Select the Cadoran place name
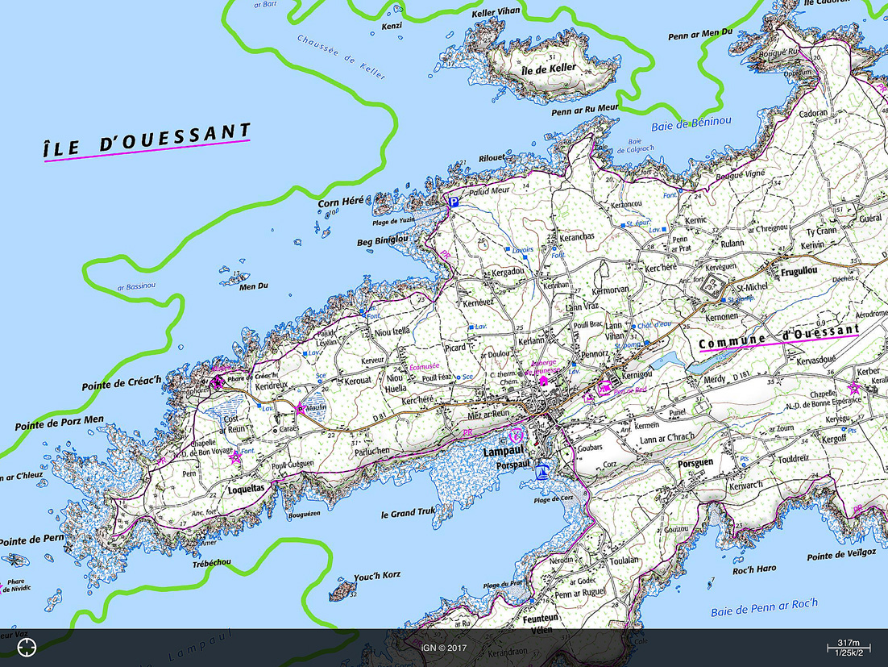This screenshot has height=667, width=888. [x=813, y=114]
